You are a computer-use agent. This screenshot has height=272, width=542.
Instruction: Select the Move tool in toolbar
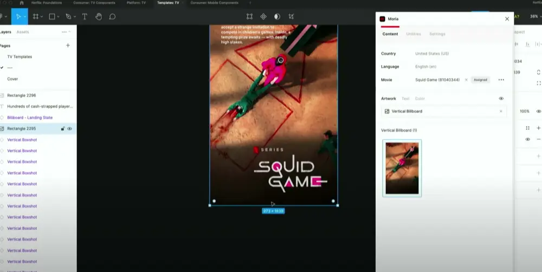18,16
